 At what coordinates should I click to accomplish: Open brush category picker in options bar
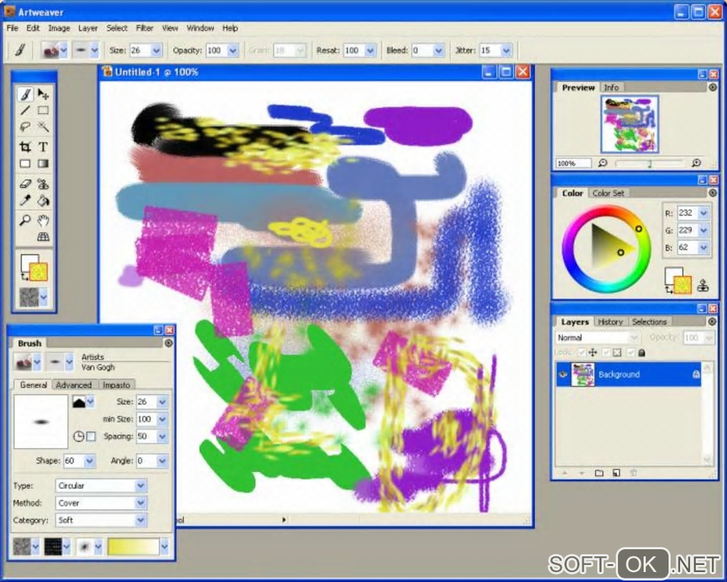55,50
